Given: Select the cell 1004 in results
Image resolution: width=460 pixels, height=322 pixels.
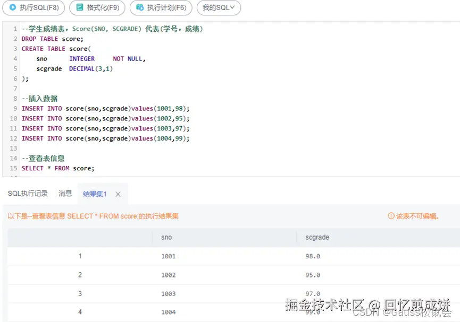Looking at the screenshot, I should [x=169, y=312].
